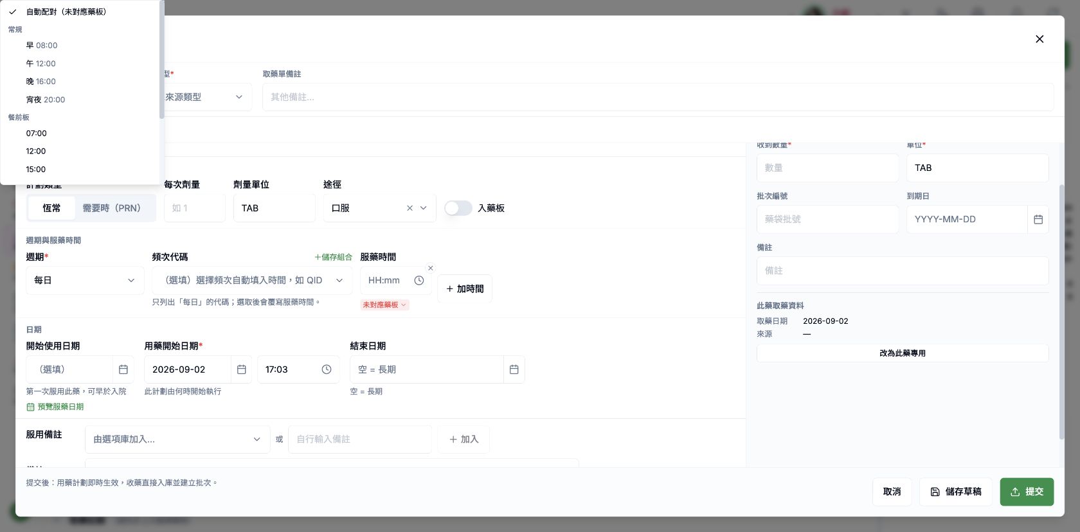Open the 由選項庫加入 dropdown
The height and width of the screenshot is (532, 1080).
177,439
